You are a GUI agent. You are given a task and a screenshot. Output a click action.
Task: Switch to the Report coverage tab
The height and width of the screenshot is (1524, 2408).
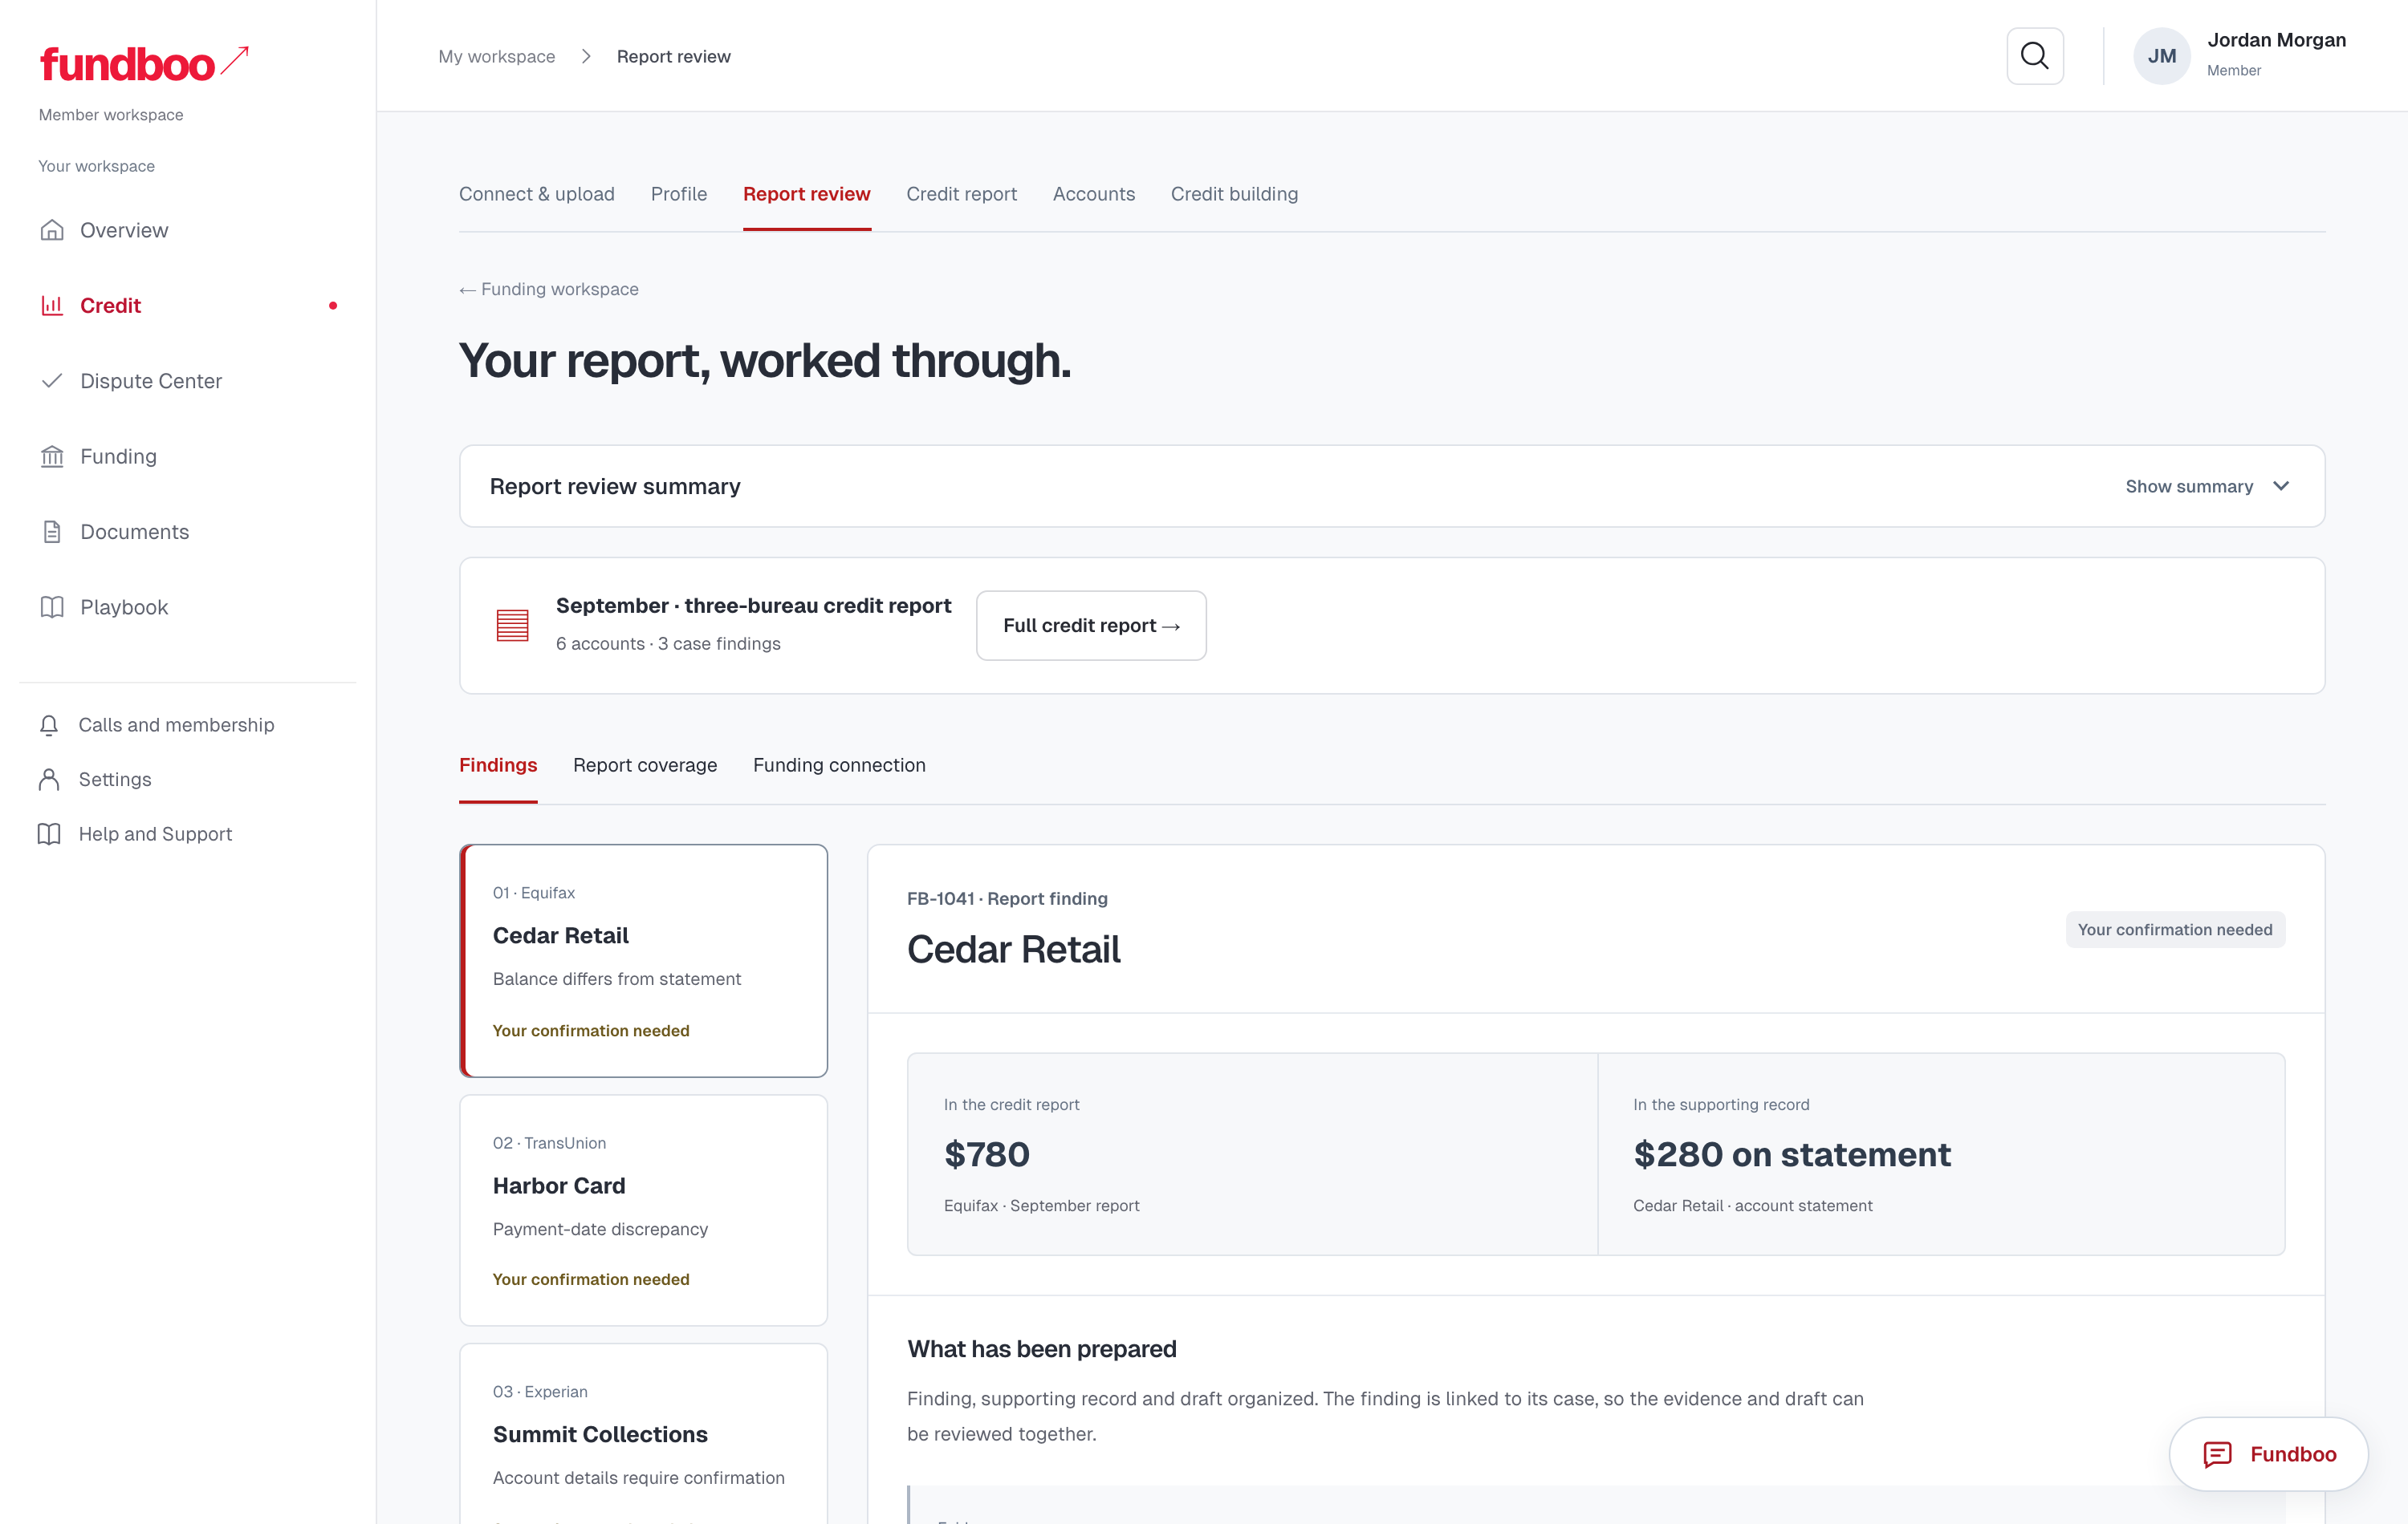tap(645, 765)
